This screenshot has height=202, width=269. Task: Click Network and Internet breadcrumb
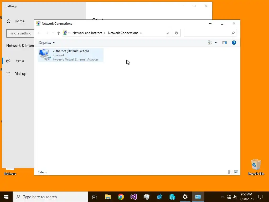tap(87, 33)
